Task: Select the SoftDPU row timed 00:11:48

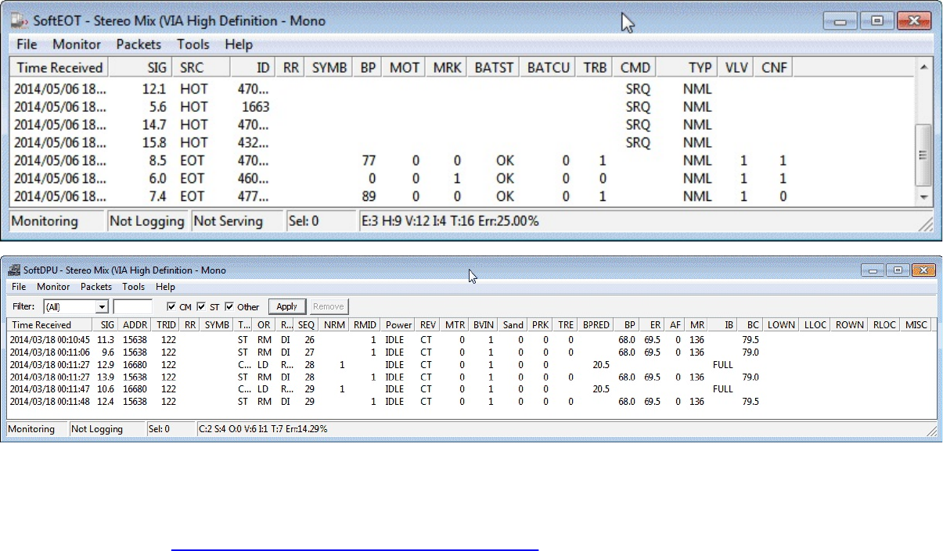Action: [x=470, y=402]
